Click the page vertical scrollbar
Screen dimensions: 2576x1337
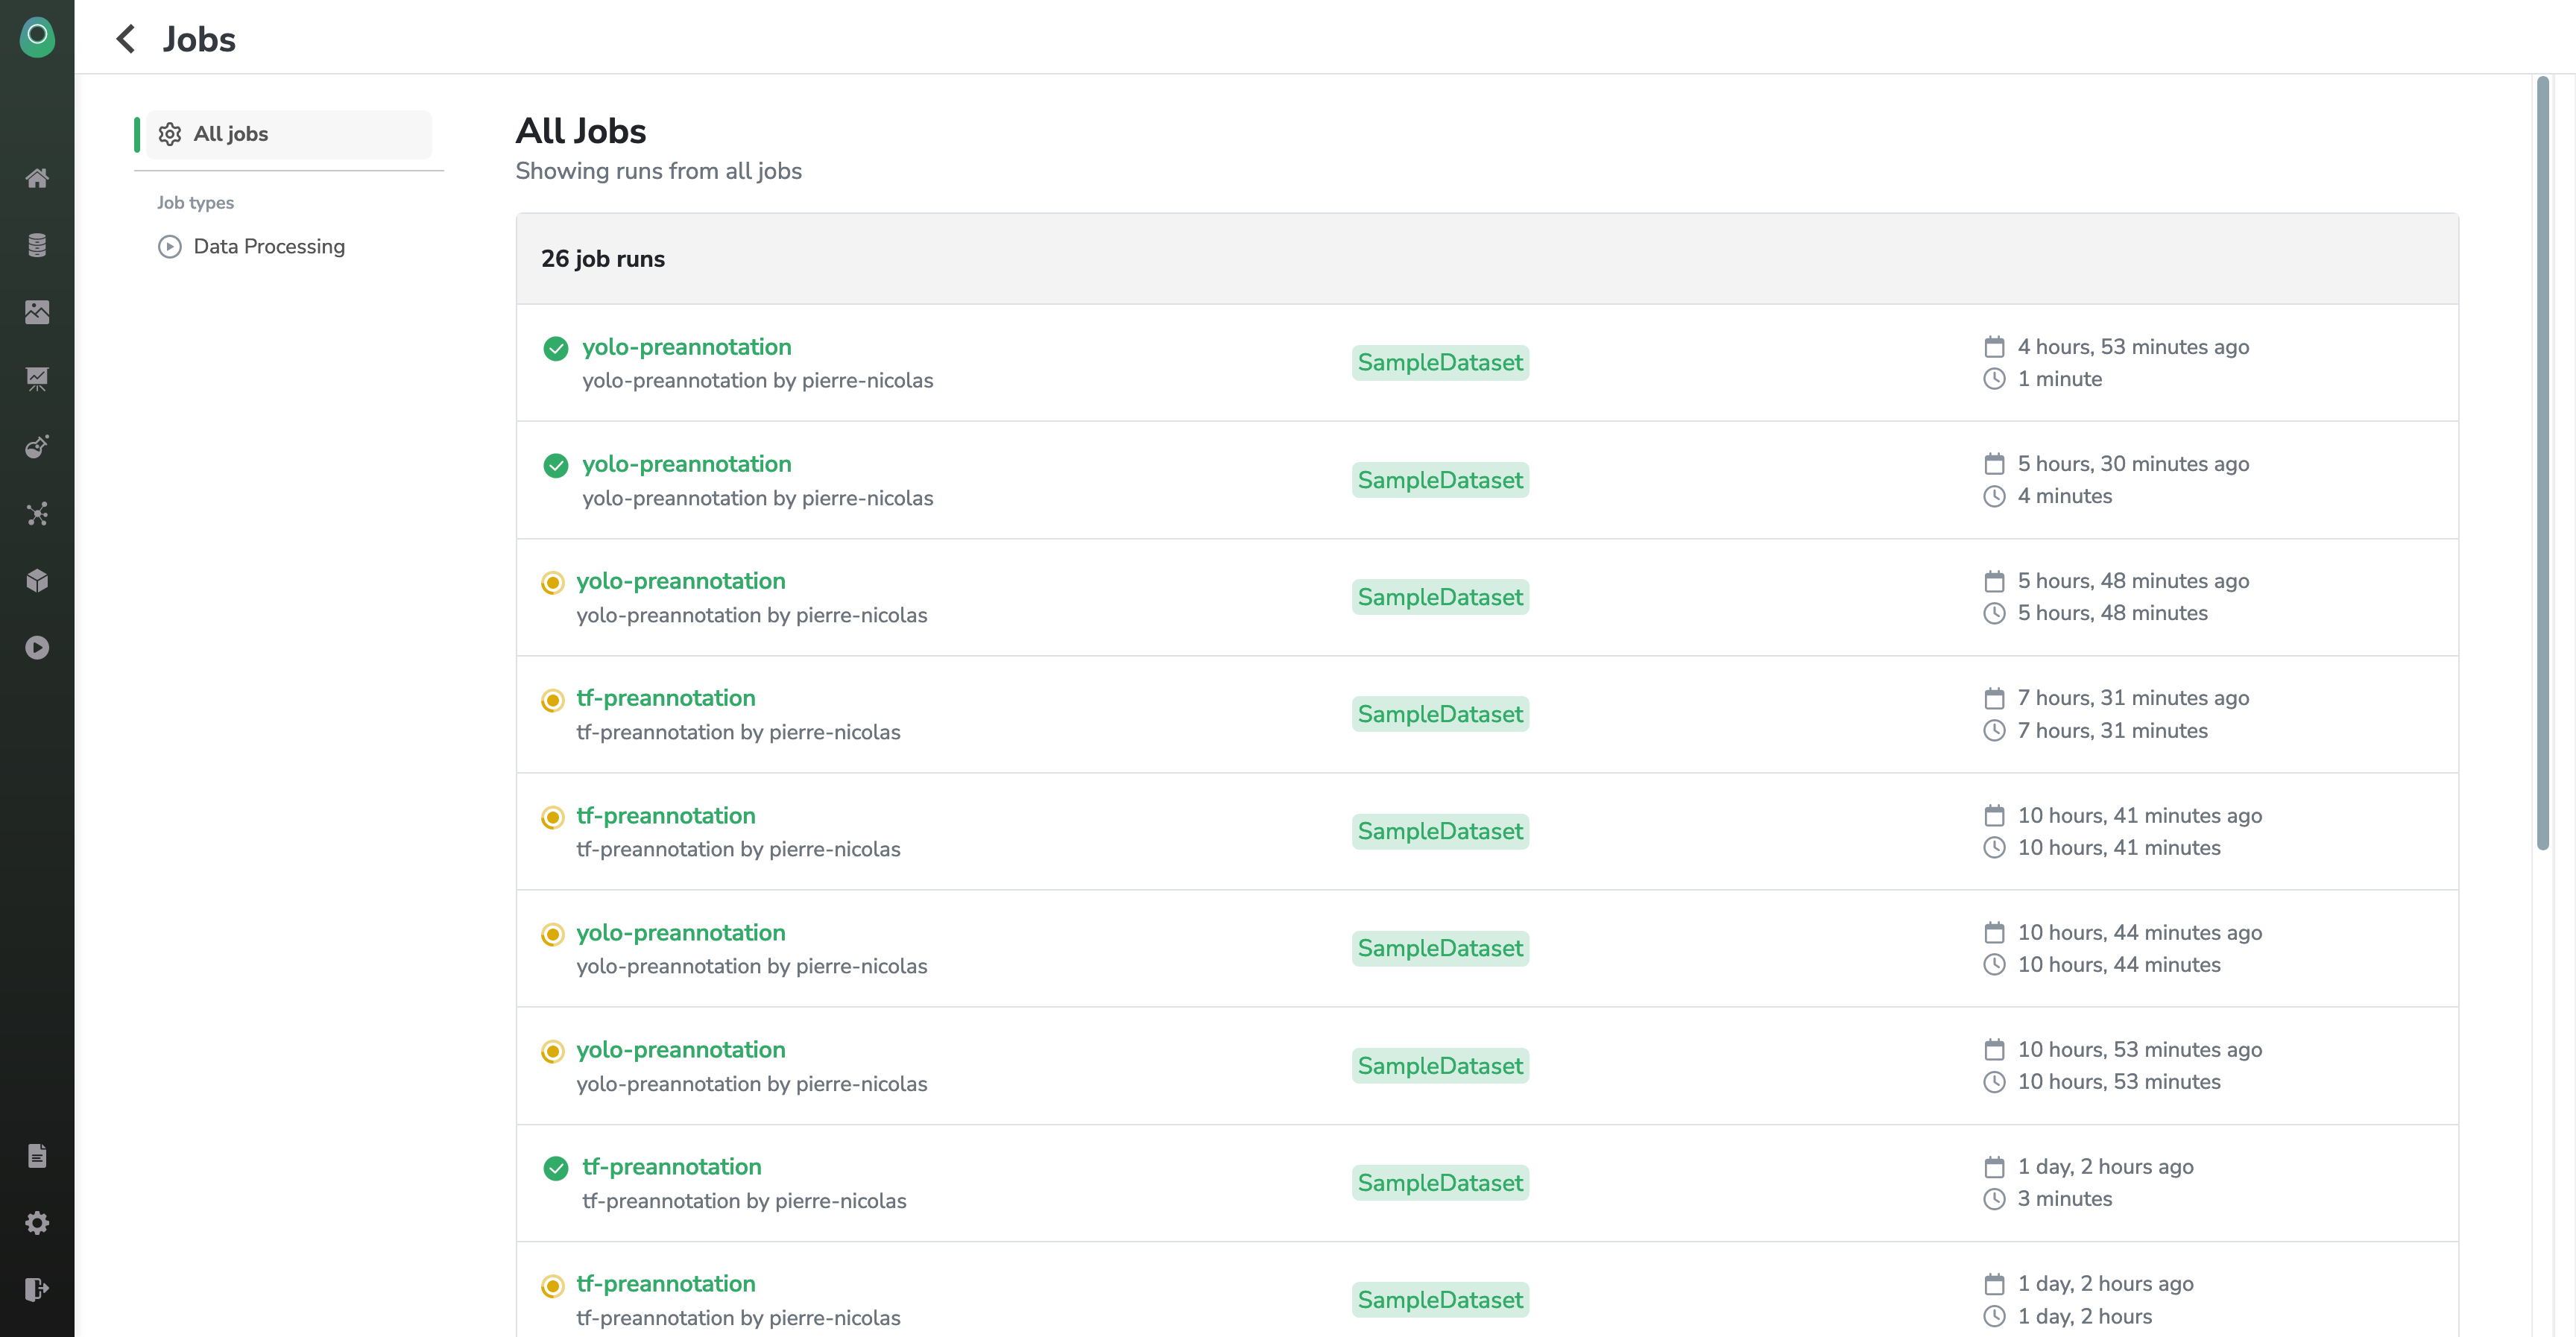point(2542,460)
